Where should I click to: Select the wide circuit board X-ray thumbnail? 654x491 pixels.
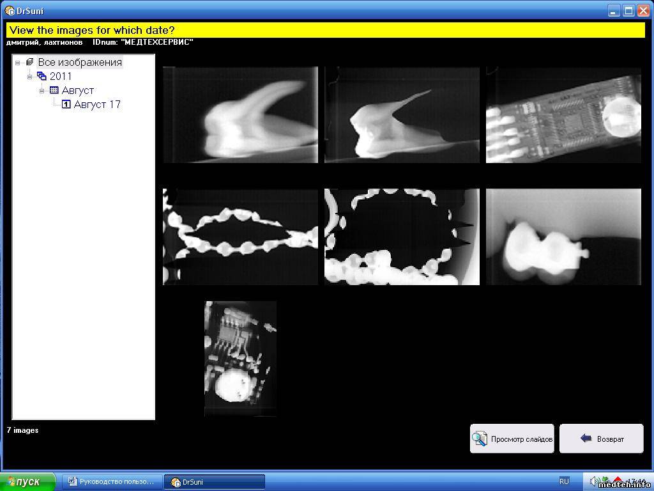tap(563, 115)
